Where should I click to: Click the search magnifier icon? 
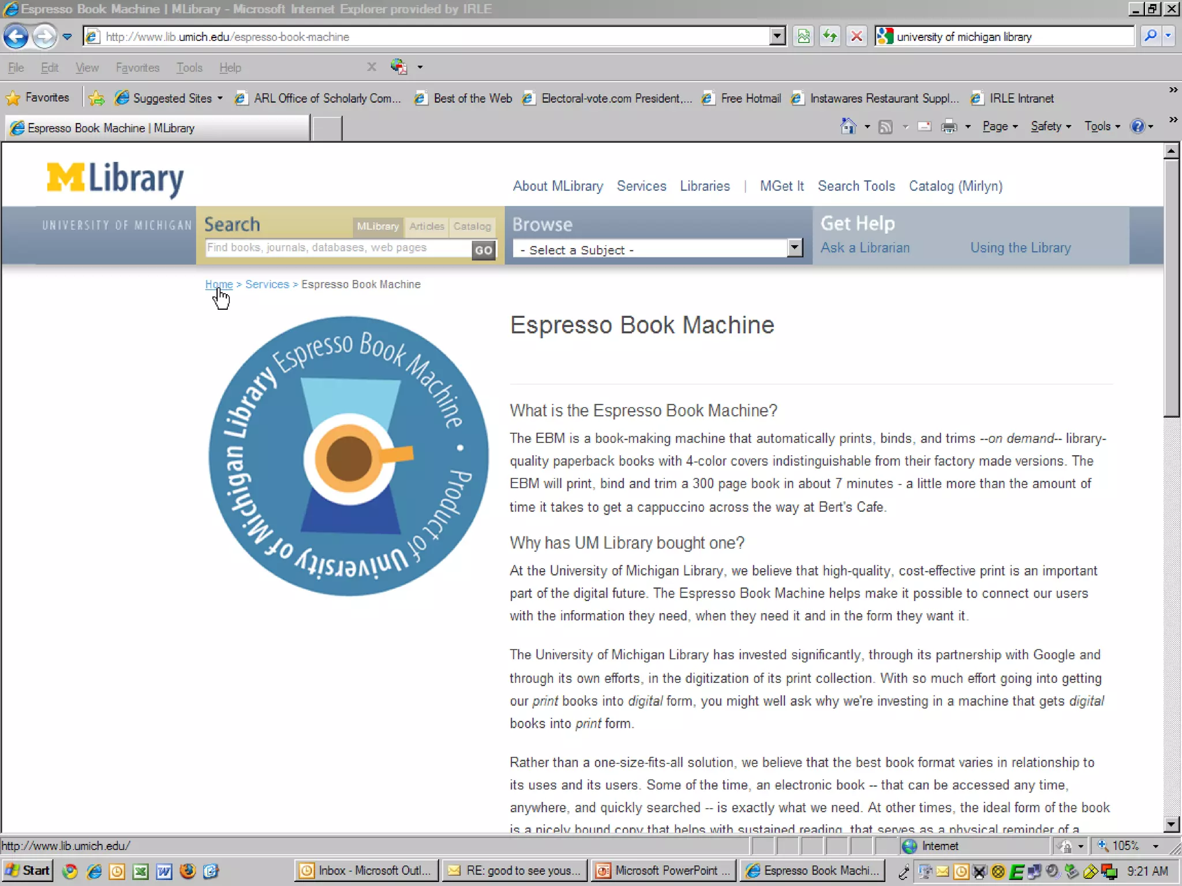point(1150,36)
